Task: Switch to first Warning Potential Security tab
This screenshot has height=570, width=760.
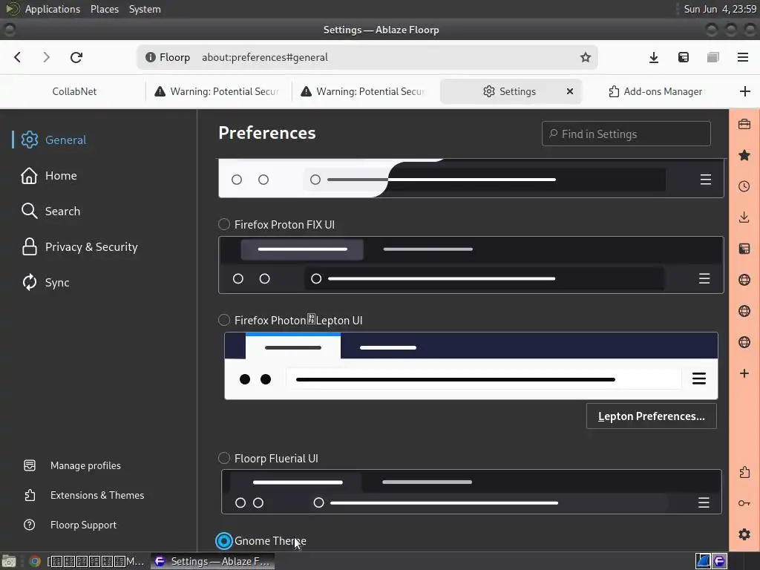Action: click(217, 91)
